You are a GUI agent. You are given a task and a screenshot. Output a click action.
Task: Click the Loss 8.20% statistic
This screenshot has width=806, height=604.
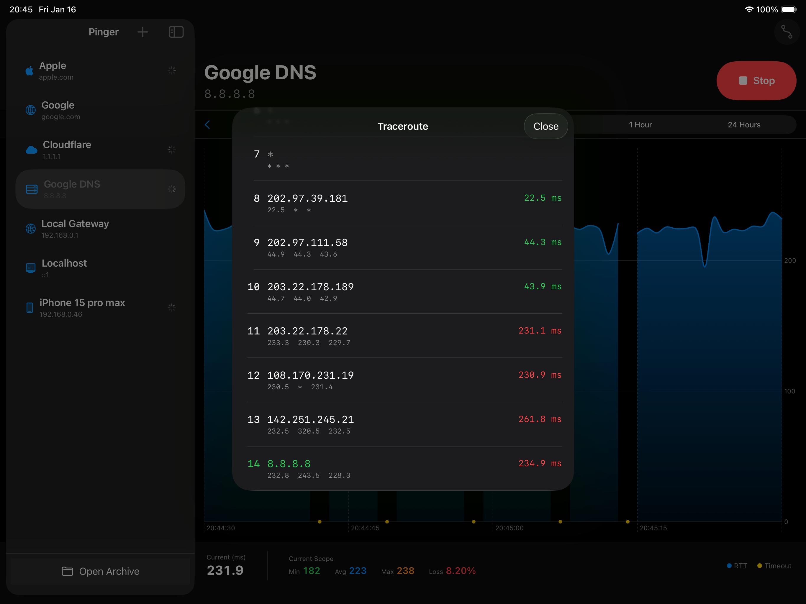tap(452, 571)
